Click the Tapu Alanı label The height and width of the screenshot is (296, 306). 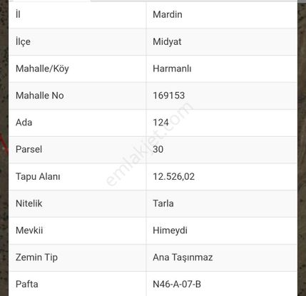tap(38, 177)
